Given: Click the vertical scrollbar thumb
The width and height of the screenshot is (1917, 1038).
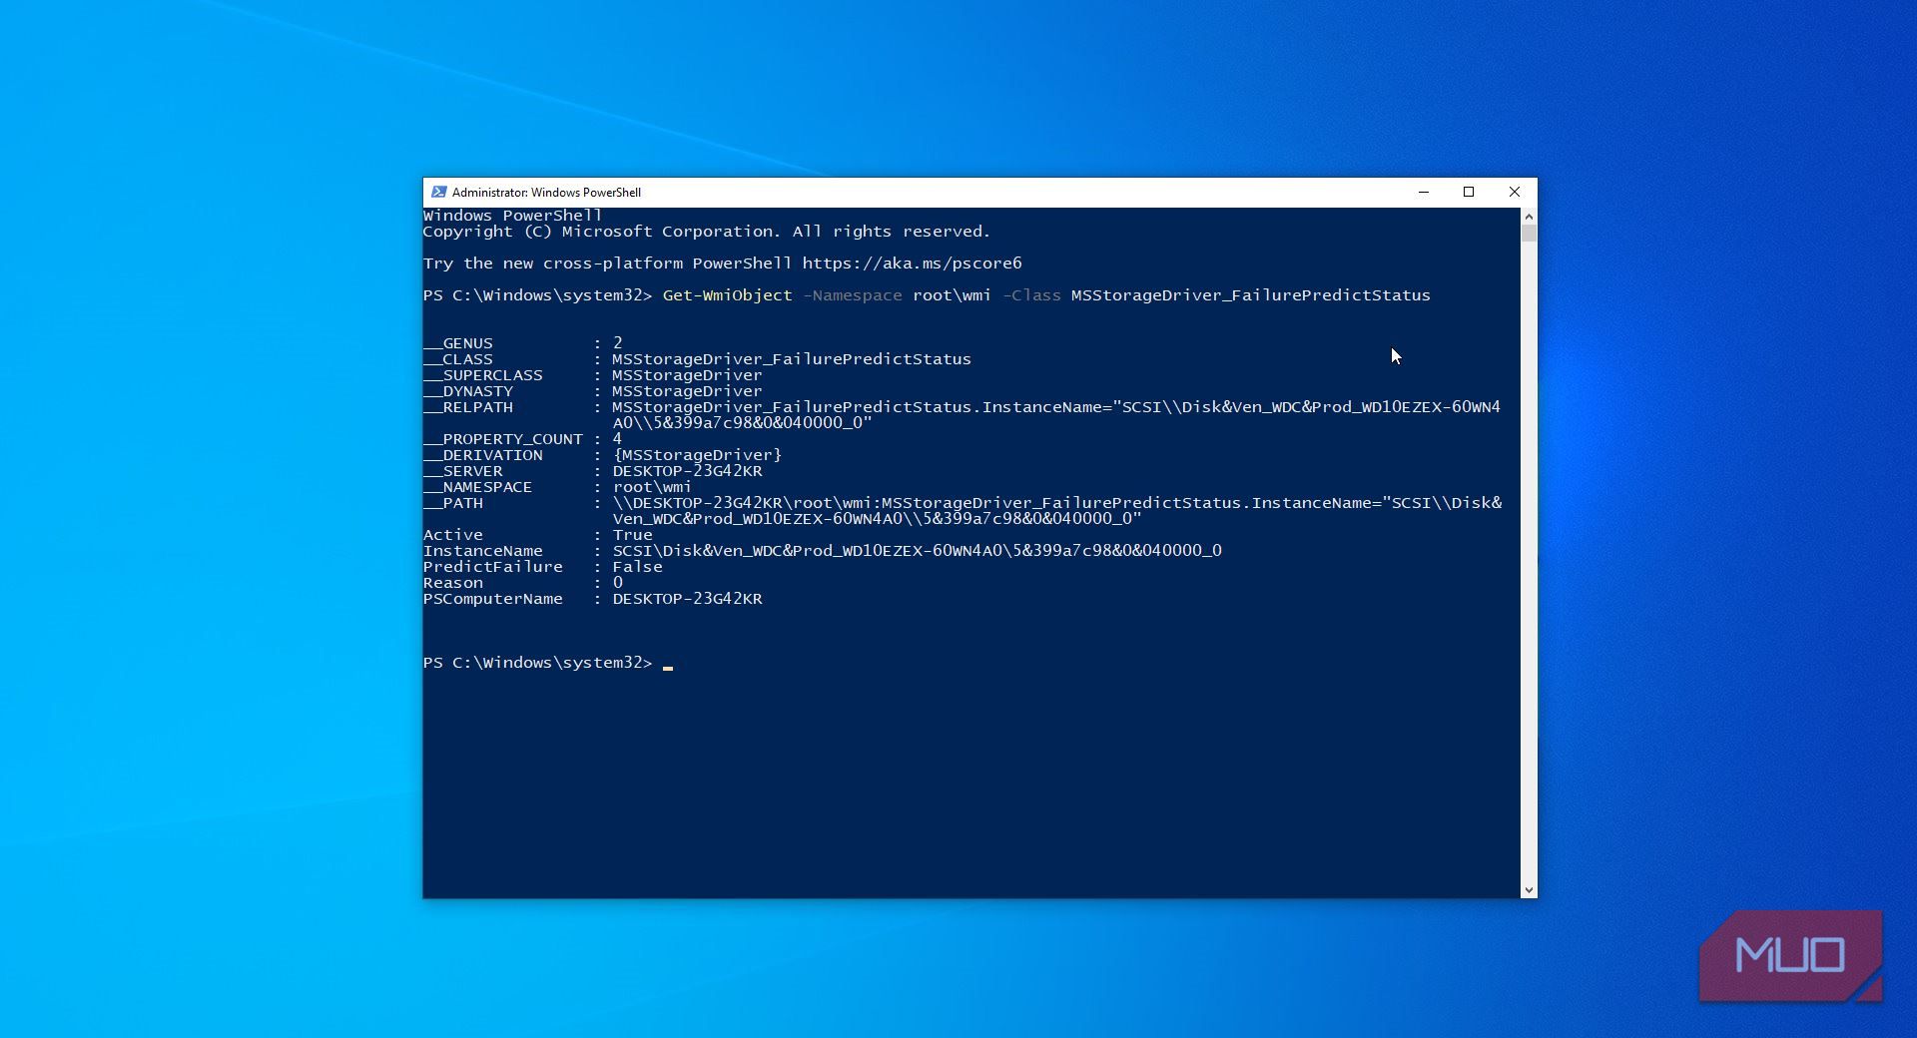Looking at the screenshot, I should 1529,233.
